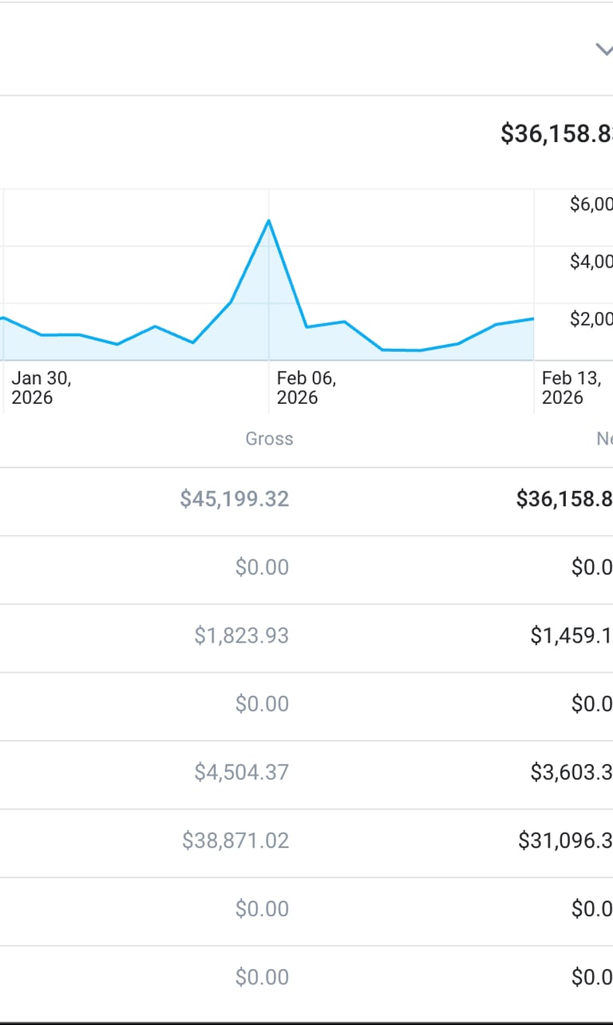Expand the chevron dropdown at the top
Image resolution: width=613 pixels, height=1025 pixels.
[604, 49]
